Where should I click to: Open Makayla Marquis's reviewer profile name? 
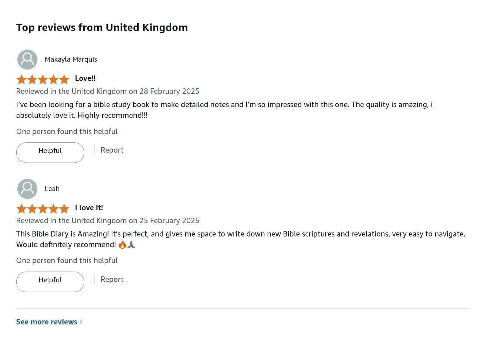71,59
